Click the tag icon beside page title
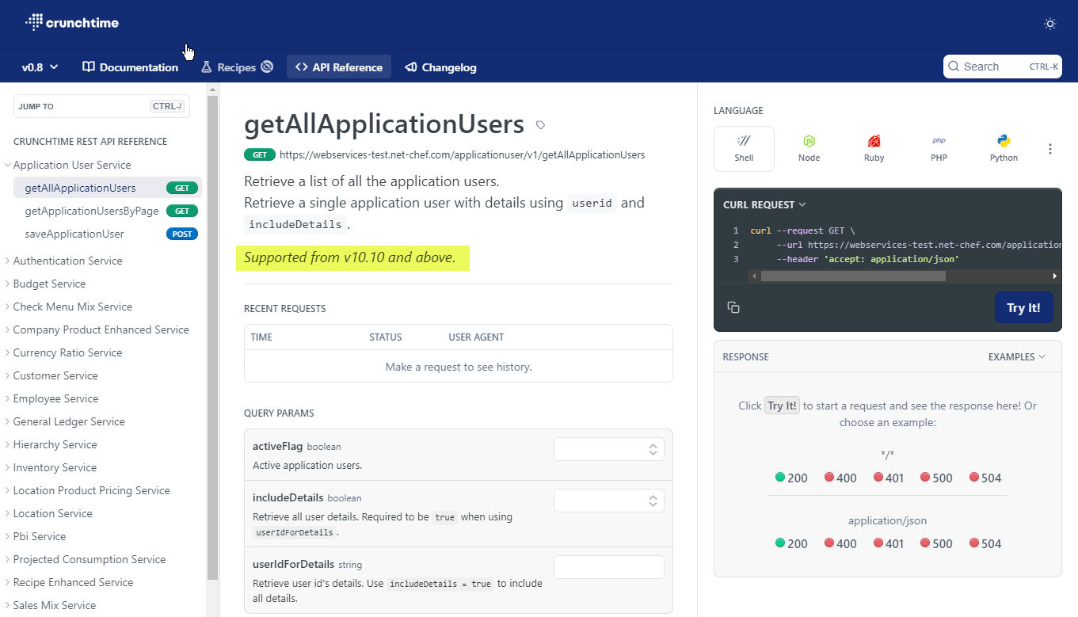The image size is (1078, 617). (540, 125)
